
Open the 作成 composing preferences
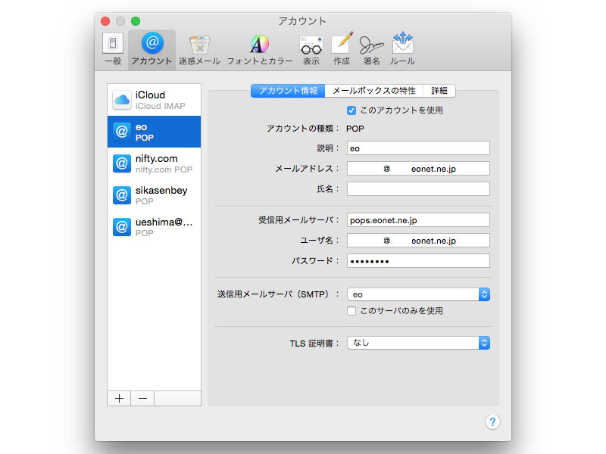click(342, 49)
